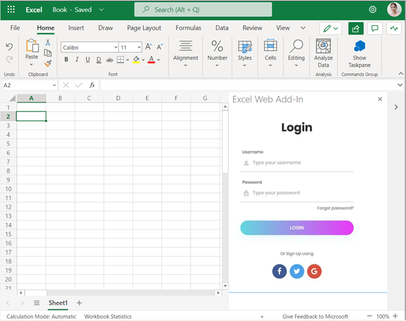Switch to the Insert tab
406x321 pixels.
tap(76, 28)
